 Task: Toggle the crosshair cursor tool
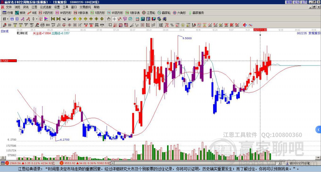click(x=114, y=19)
